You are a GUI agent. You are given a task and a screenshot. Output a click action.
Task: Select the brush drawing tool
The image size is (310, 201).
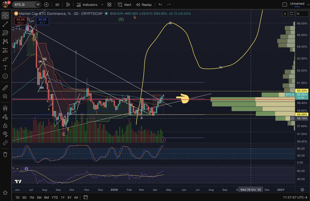point(5,59)
